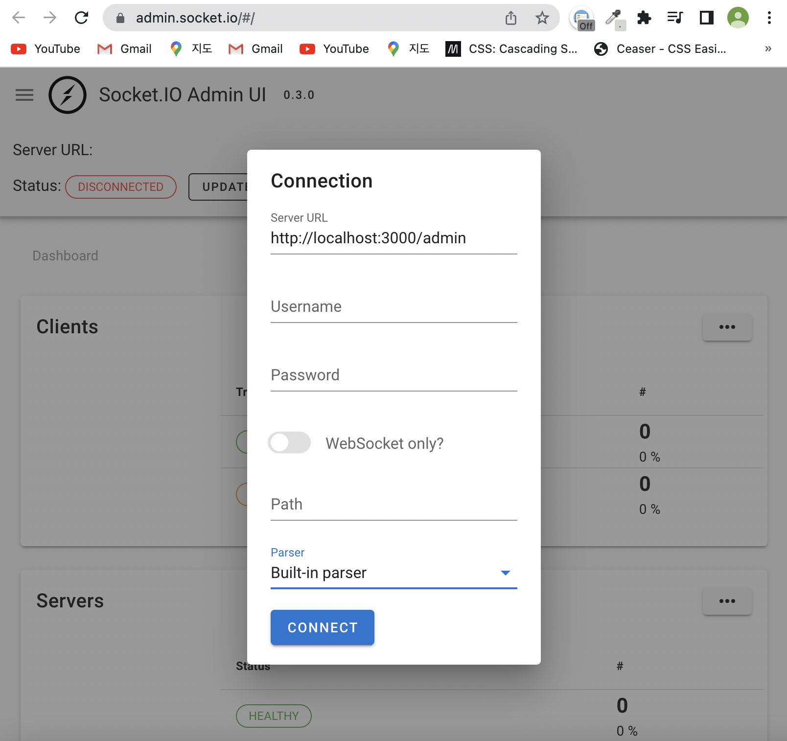The height and width of the screenshot is (741, 787).
Task: Click the CONNECT button
Action: (x=323, y=627)
